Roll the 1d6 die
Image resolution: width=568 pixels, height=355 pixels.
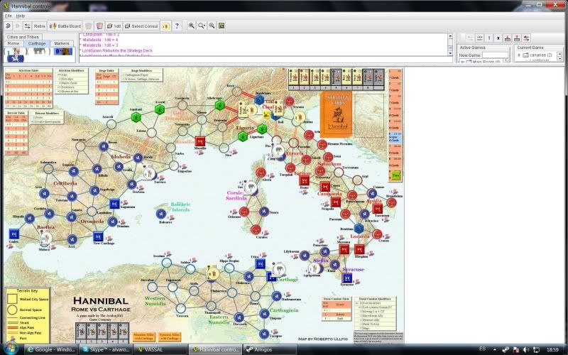(x=114, y=26)
